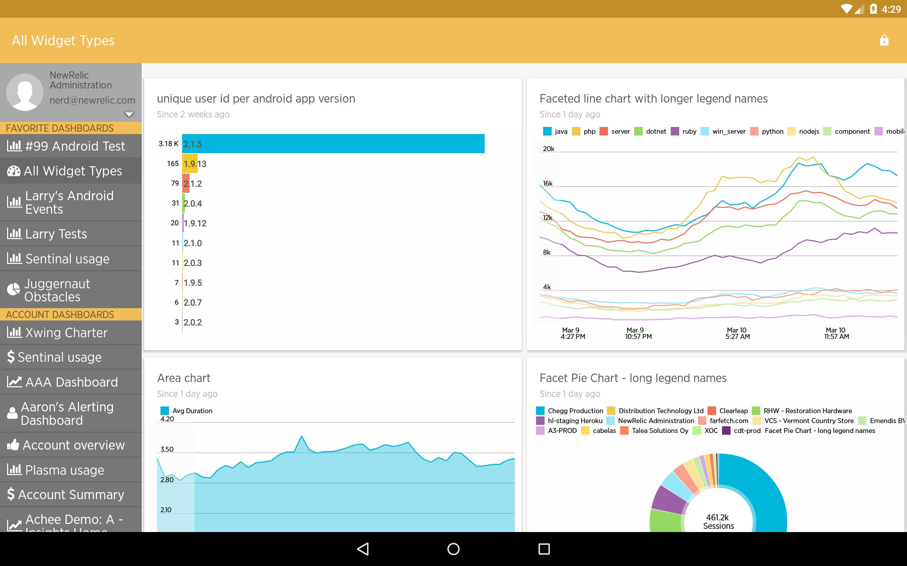Tap the 'Since 2 weeks ago' label
This screenshot has height=566, width=907.
click(x=193, y=114)
